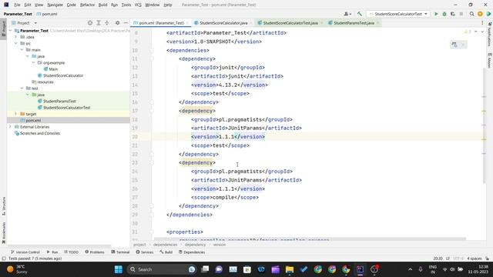493x277 pixels.
Task: Click the Windows Start button
Action: (x=119, y=269)
